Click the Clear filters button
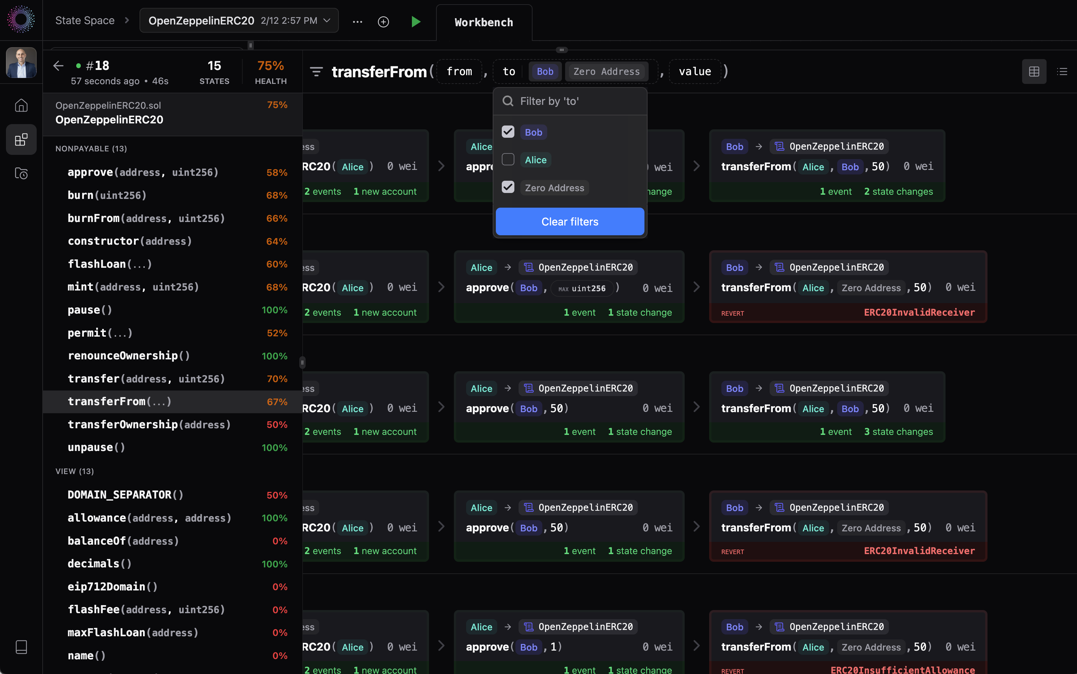Viewport: 1077px width, 674px height. click(x=570, y=222)
